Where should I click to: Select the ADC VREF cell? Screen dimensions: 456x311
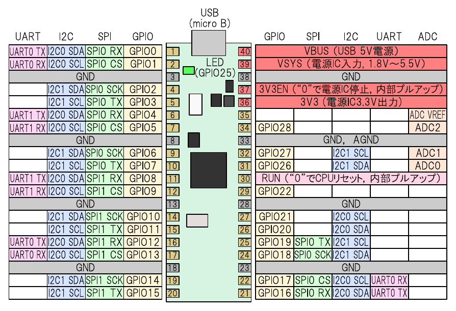click(427, 115)
